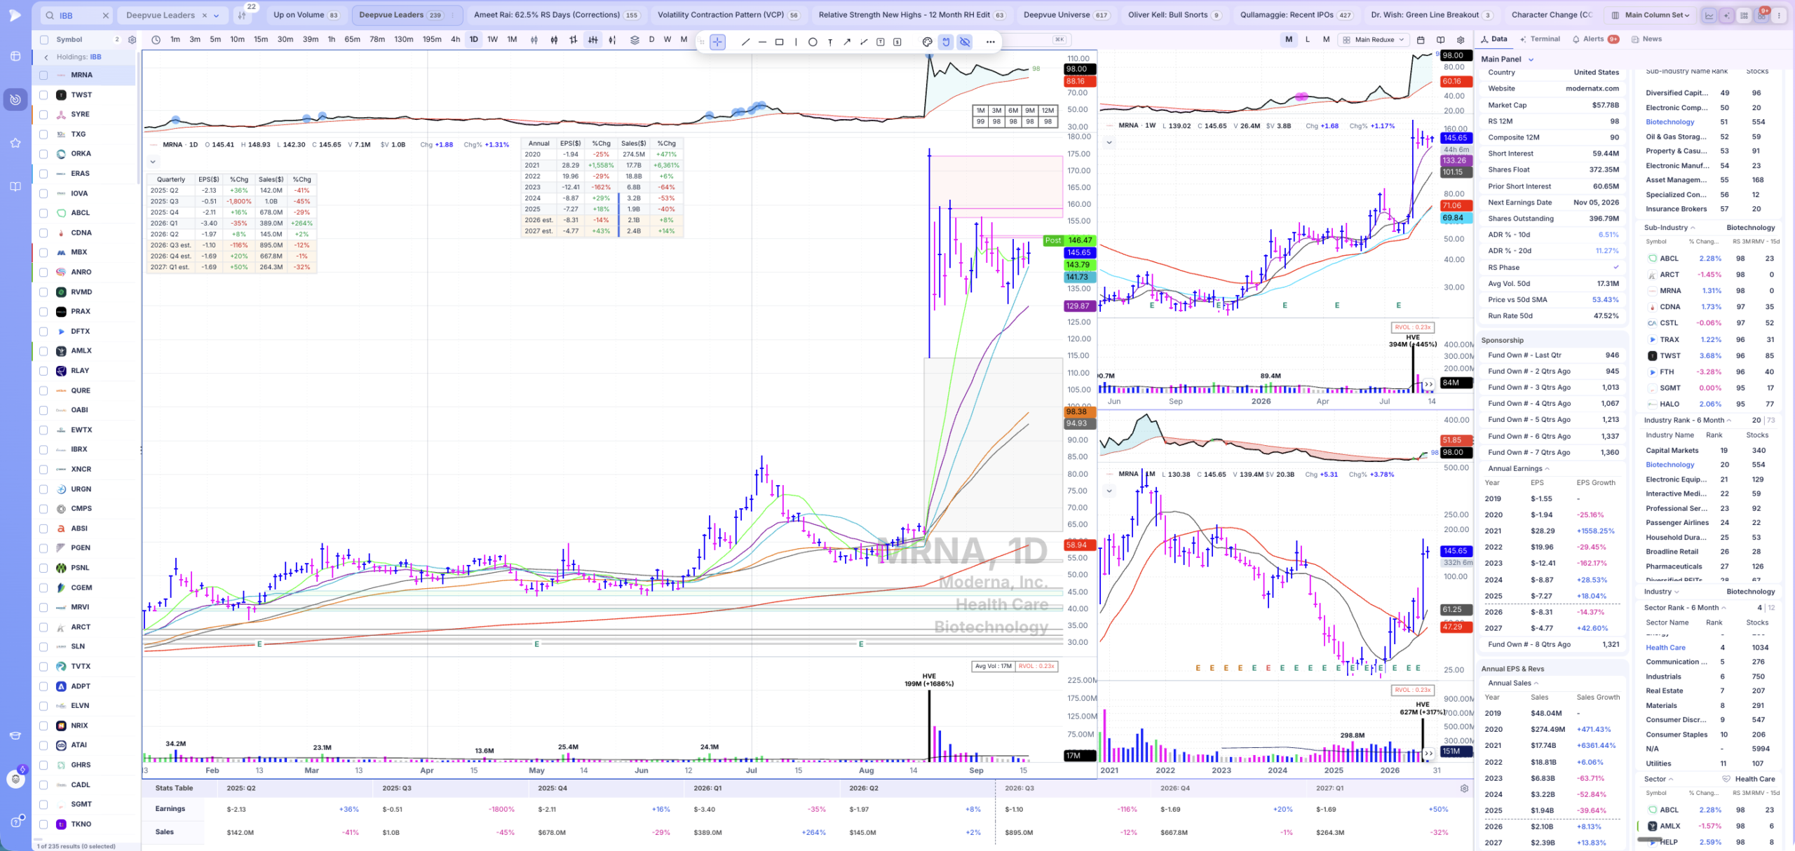Switch to table view icon in top right
This screenshot has height=851, width=1795.
pyautogui.click(x=1744, y=15)
